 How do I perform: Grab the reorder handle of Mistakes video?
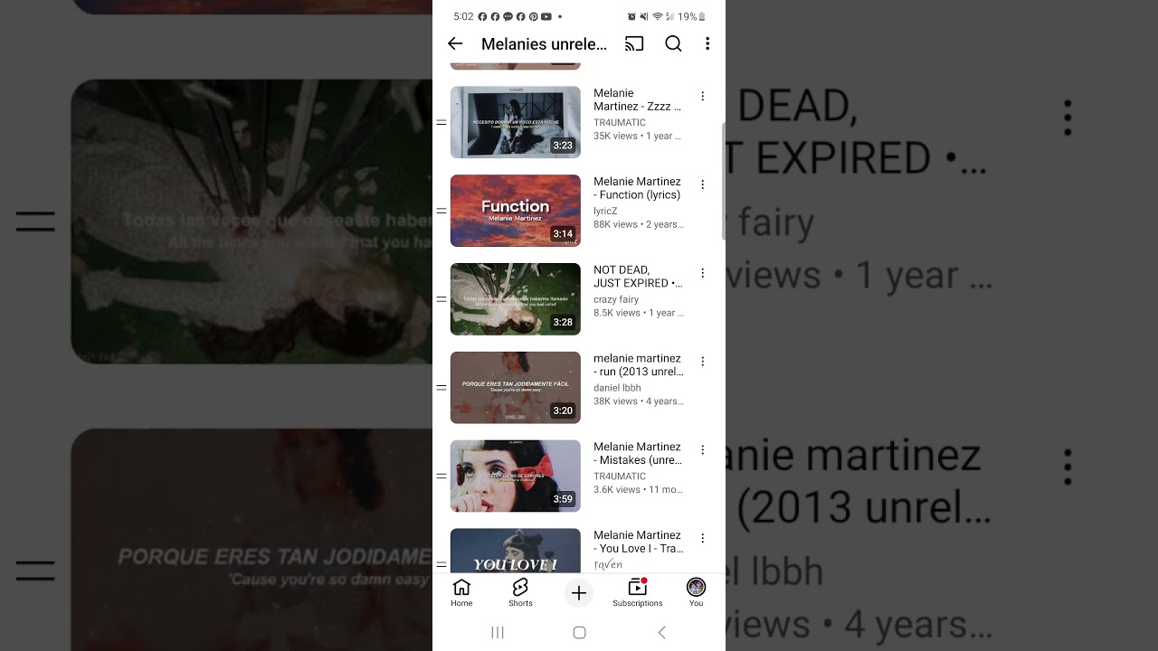click(x=441, y=476)
